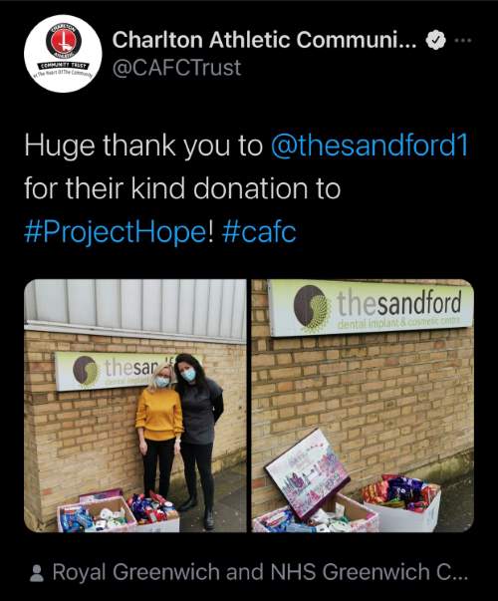
Task: Open the Charlton Athletic Community Trust profile avatar
Action: point(63,54)
